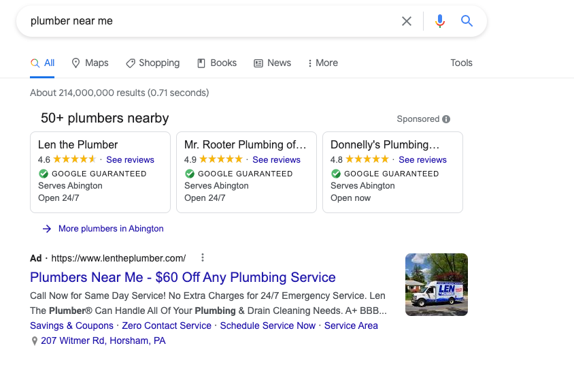The image size is (574, 365).
Task: Open the ad's three-dot options menu
Action: 203,257
